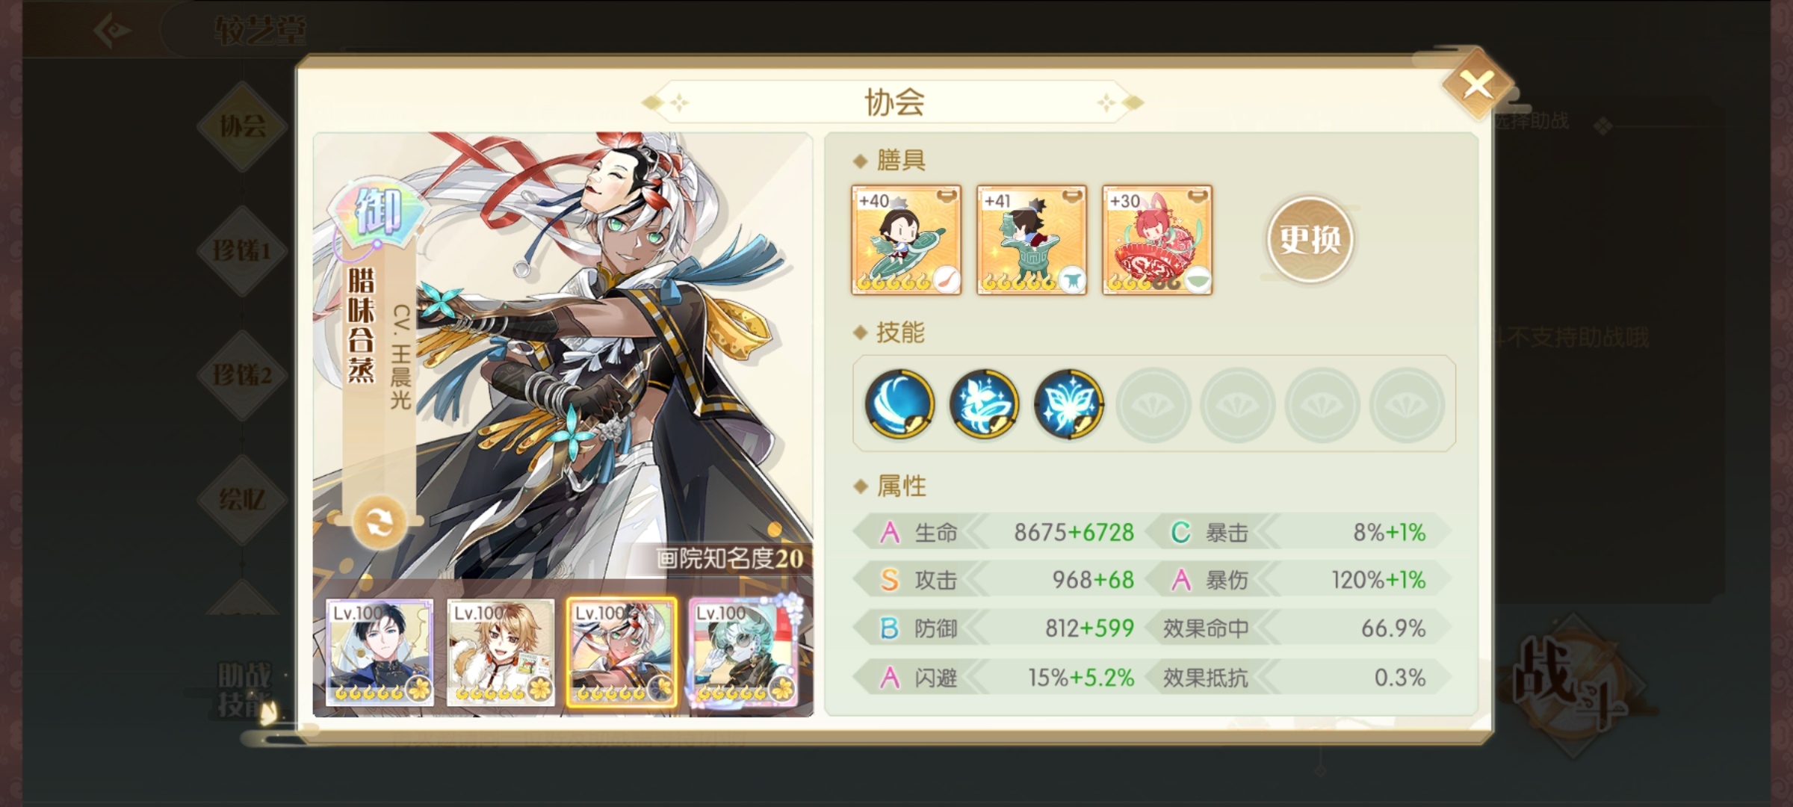Close the 协会 panel
Screen dimensions: 1793x807
1477,84
